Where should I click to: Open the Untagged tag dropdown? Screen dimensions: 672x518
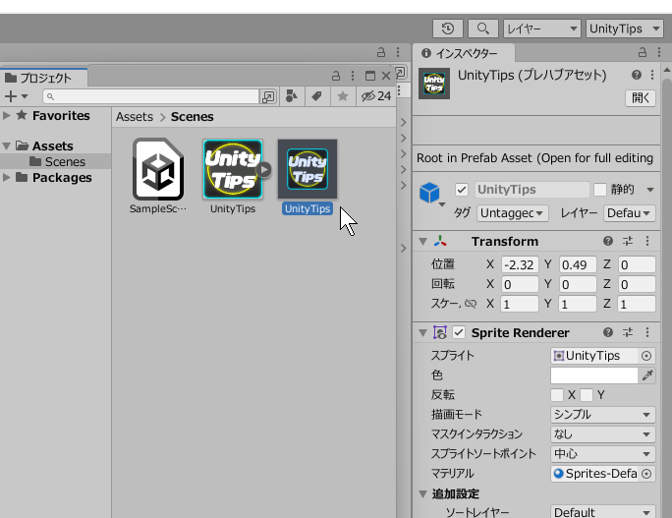click(x=512, y=213)
